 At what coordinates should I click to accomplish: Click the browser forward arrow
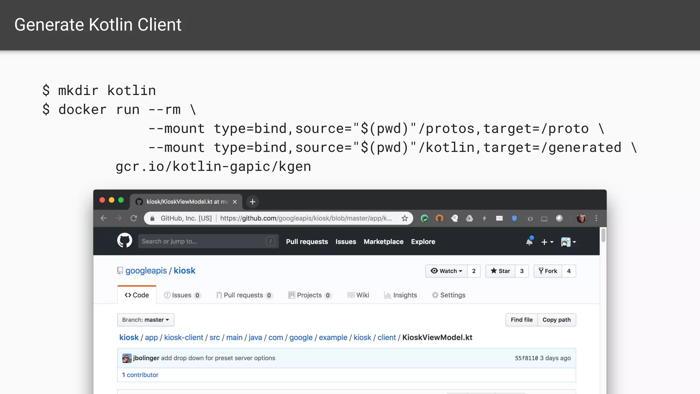click(119, 218)
